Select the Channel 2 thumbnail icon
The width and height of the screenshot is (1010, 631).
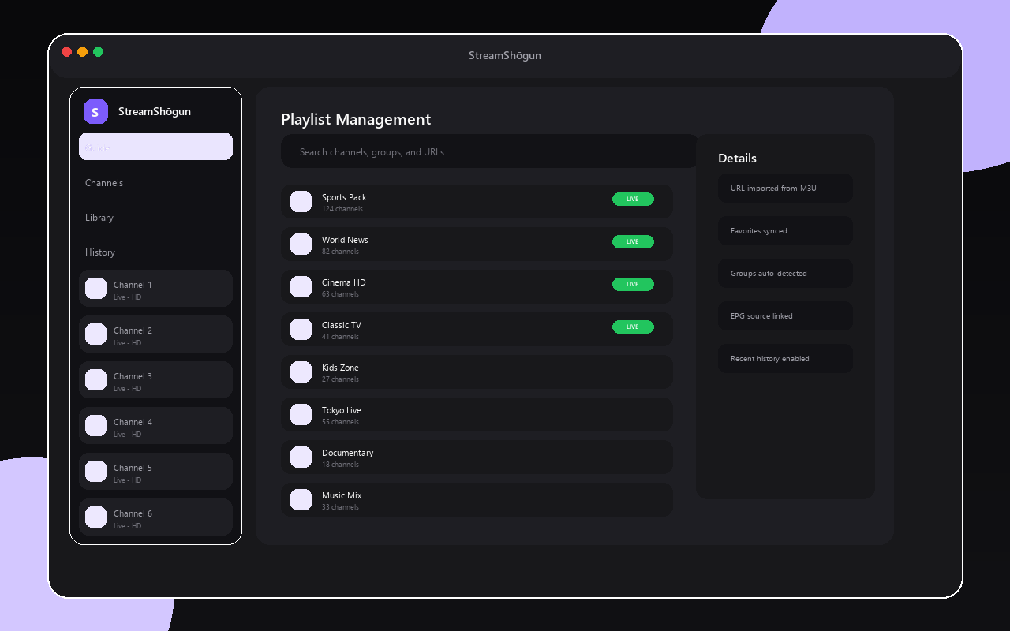pos(95,334)
